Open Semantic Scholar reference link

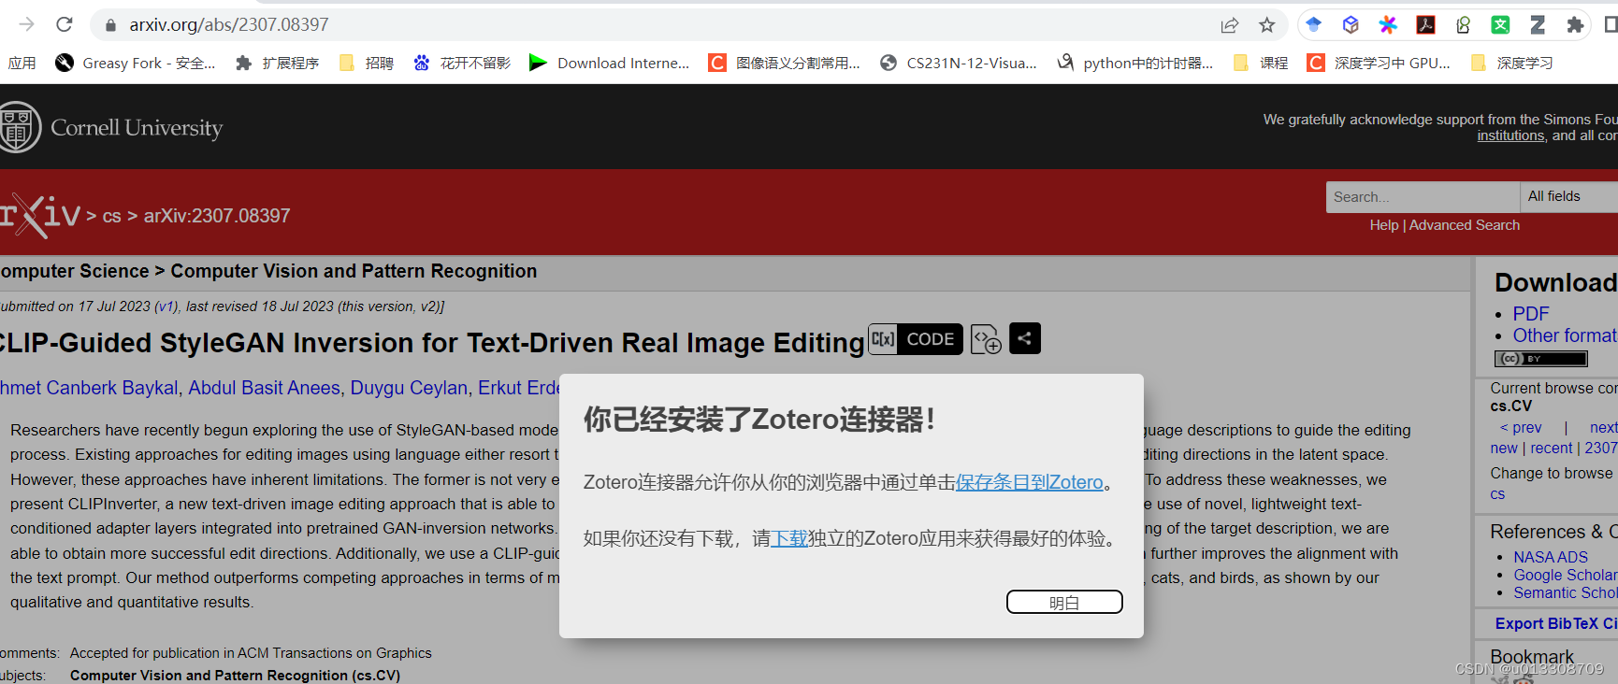pyautogui.click(x=1566, y=592)
